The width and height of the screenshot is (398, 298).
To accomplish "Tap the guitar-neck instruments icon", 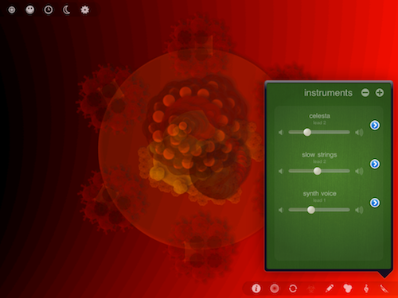I will pos(384,288).
